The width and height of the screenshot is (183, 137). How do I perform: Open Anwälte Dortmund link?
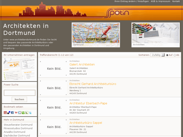pyautogui.click(x=14, y=132)
